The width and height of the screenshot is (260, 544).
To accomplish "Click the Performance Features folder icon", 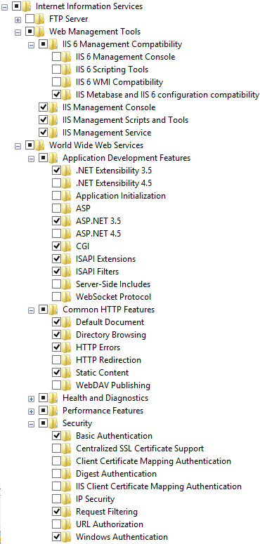I will 53,411.
